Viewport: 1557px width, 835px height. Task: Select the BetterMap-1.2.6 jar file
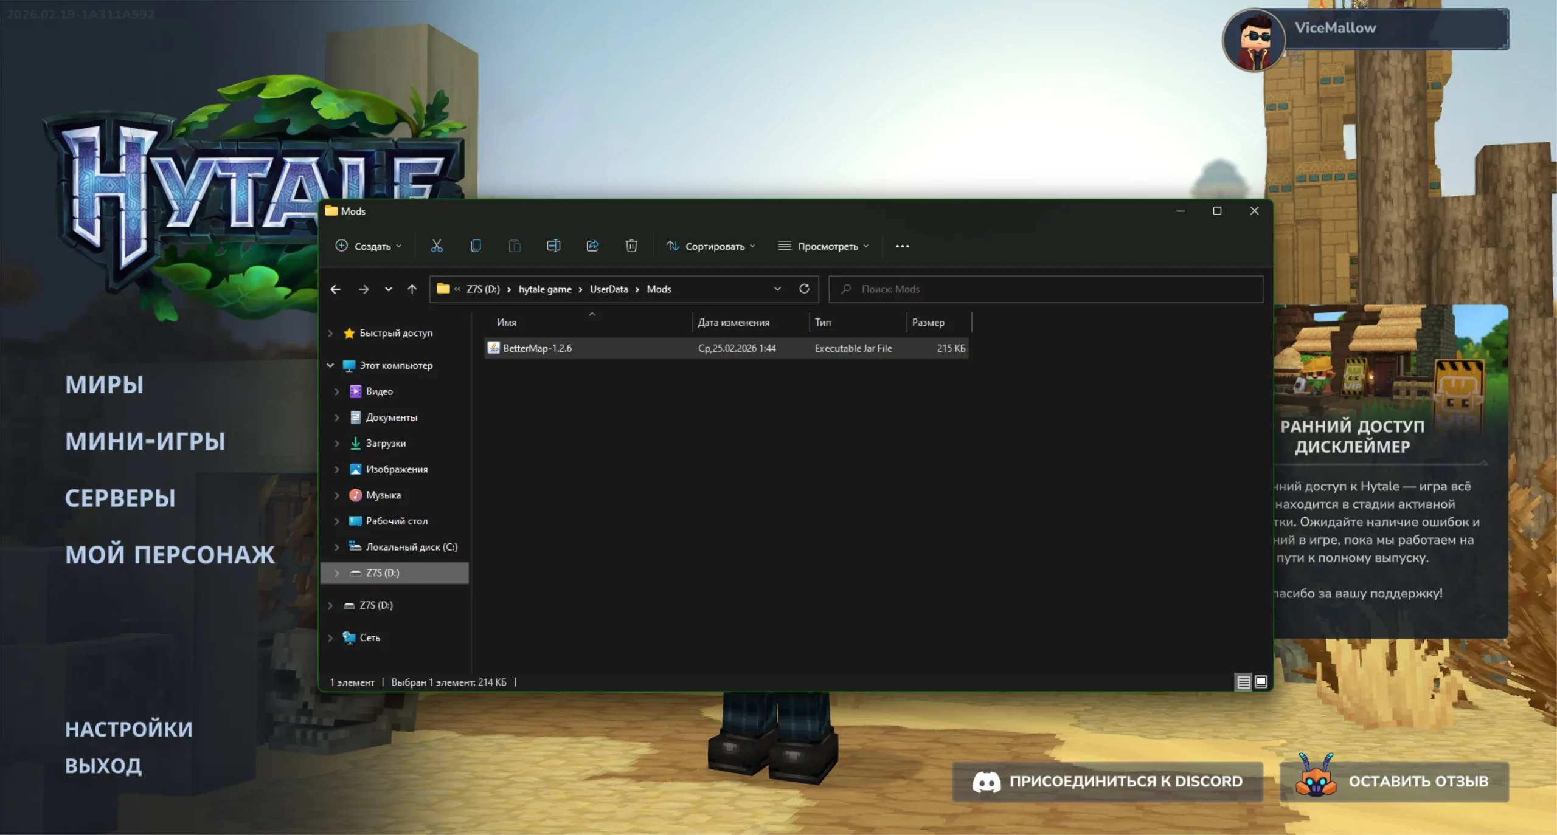(537, 348)
